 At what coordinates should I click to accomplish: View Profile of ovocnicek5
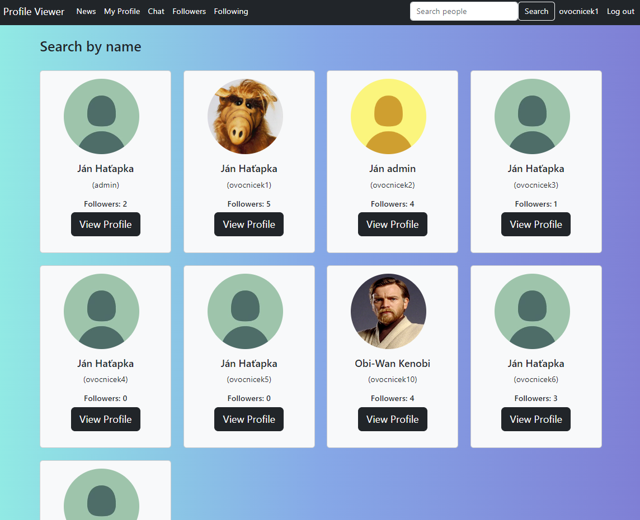coord(249,419)
